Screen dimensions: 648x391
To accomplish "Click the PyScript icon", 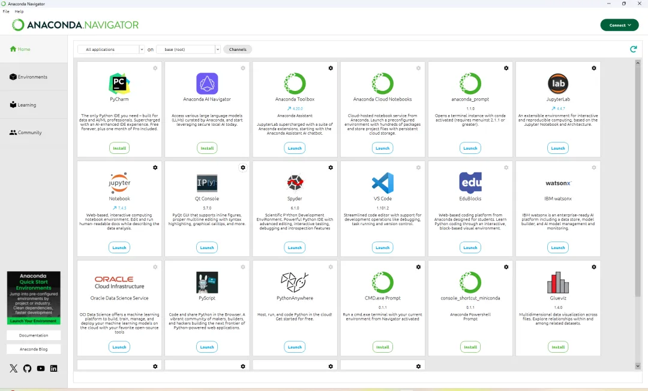I will pyautogui.click(x=207, y=283).
